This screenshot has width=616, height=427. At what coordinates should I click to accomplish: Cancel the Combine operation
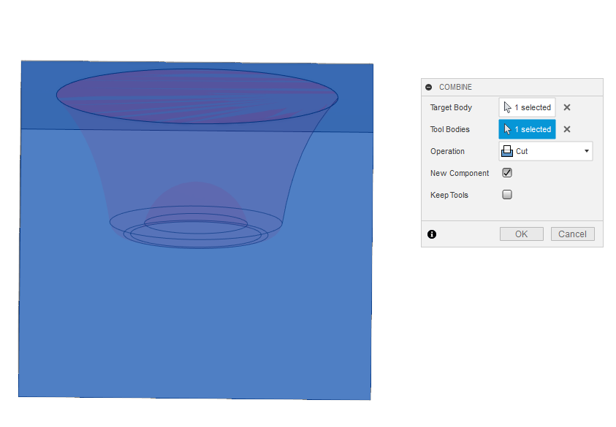click(x=572, y=234)
